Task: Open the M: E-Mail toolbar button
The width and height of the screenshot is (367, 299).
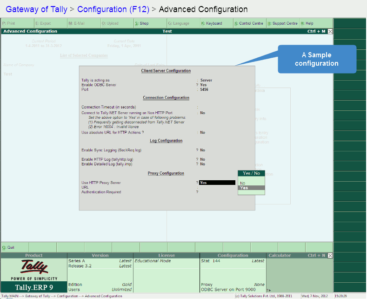Action: [x=84, y=23]
